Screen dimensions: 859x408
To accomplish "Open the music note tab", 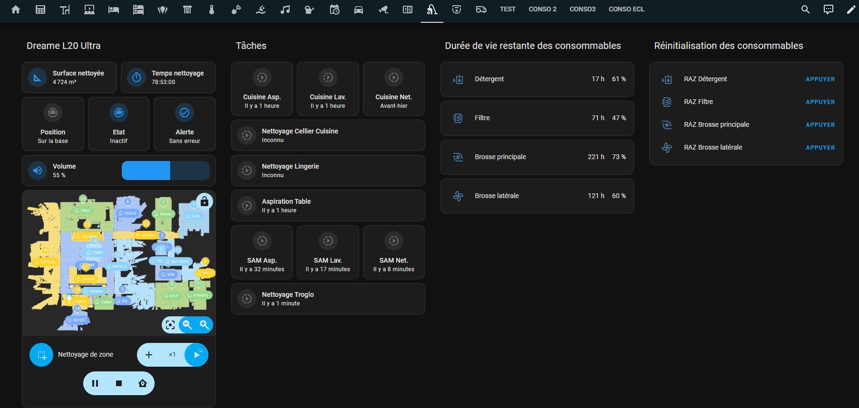I will (285, 9).
